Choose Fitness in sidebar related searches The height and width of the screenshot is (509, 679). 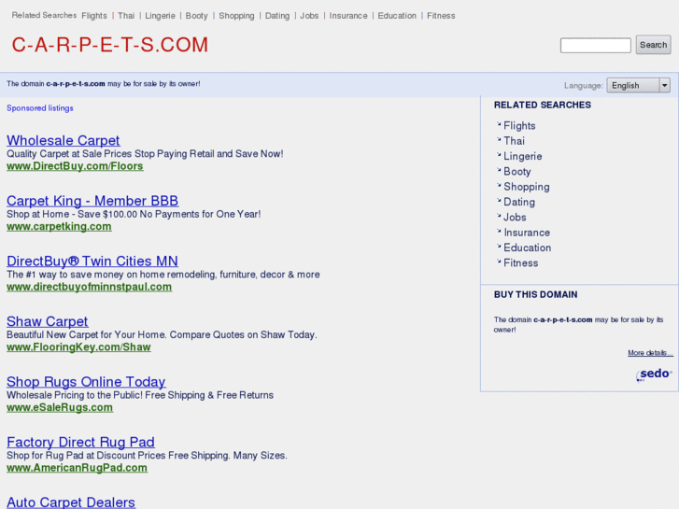(x=521, y=263)
